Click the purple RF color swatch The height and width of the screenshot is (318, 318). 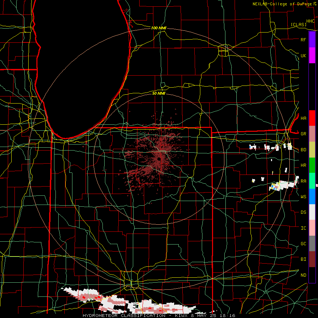tap(312, 40)
